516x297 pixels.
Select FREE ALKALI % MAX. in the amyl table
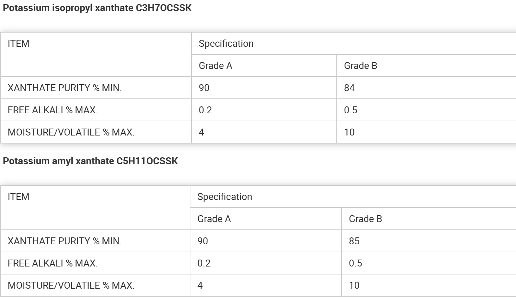coord(52,263)
